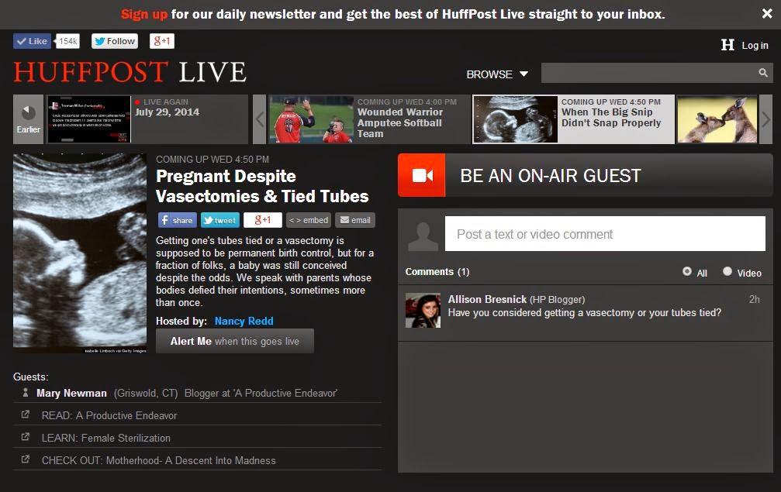Select the All comments radio button
The width and height of the screenshot is (781, 492).
click(686, 271)
